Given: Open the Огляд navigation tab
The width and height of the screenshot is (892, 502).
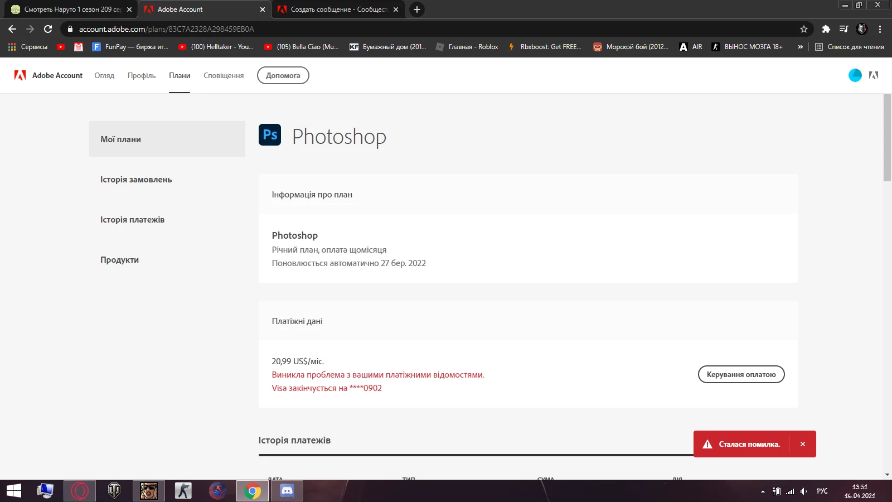Looking at the screenshot, I should 104,75.
